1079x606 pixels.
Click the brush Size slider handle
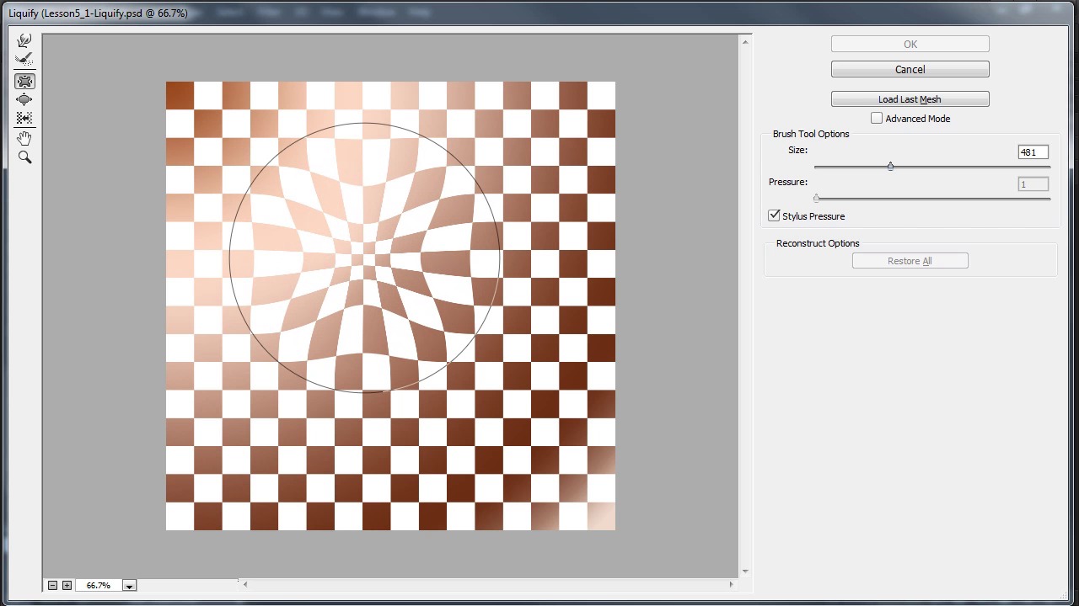click(890, 167)
